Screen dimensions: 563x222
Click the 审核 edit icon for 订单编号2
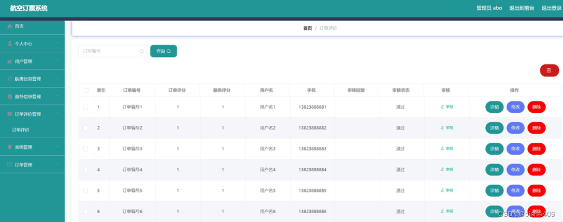[442, 128]
